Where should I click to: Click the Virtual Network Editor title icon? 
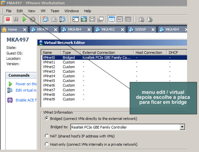point(40,43)
